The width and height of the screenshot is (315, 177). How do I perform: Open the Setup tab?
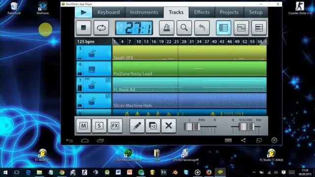point(256,12)
